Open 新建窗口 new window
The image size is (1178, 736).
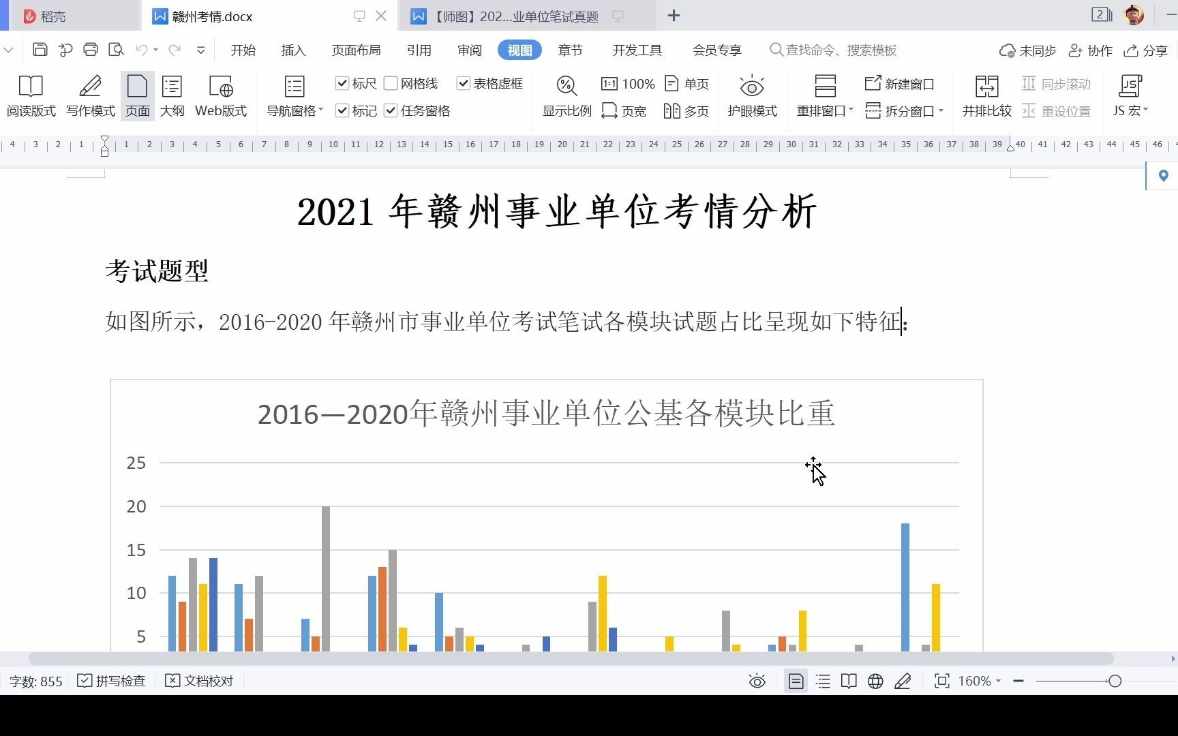(x=900, y=84)
